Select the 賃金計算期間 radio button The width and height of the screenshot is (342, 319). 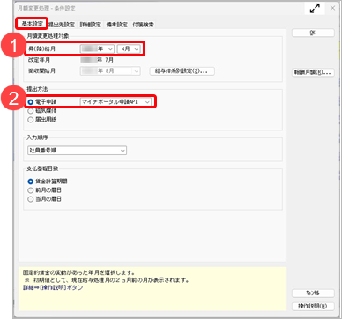[31, 182]
